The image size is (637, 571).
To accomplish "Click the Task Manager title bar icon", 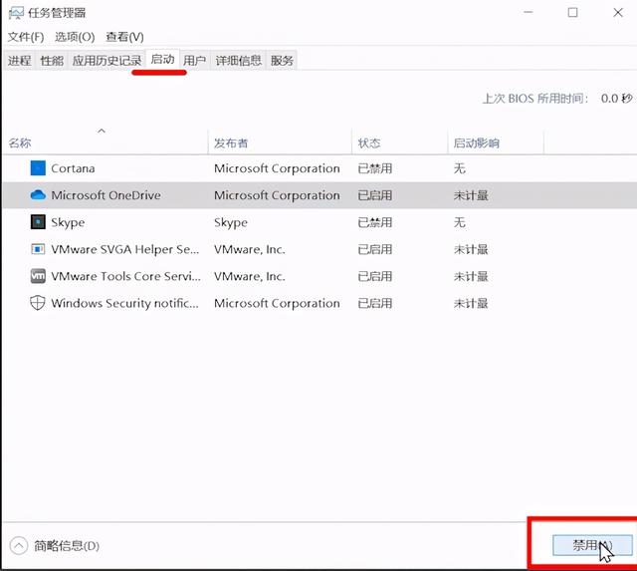I will (16, 13).
